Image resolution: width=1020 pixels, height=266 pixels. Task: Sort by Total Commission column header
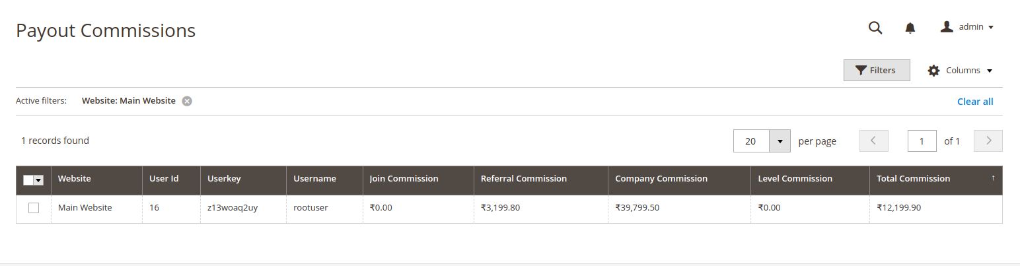click(x=913, y=179)
